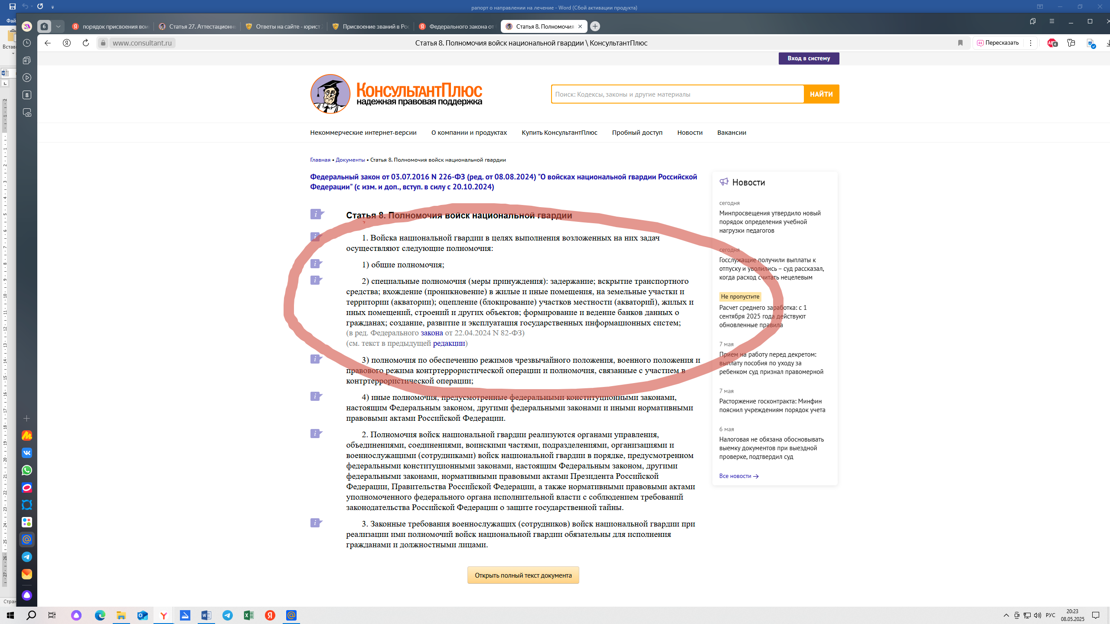Open Windows taskbar search
1110x624 pixels.
click(31, 615)
